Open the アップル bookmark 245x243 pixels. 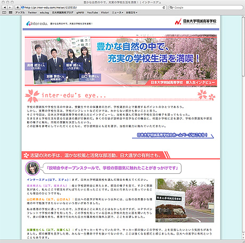tap(20, 13)
